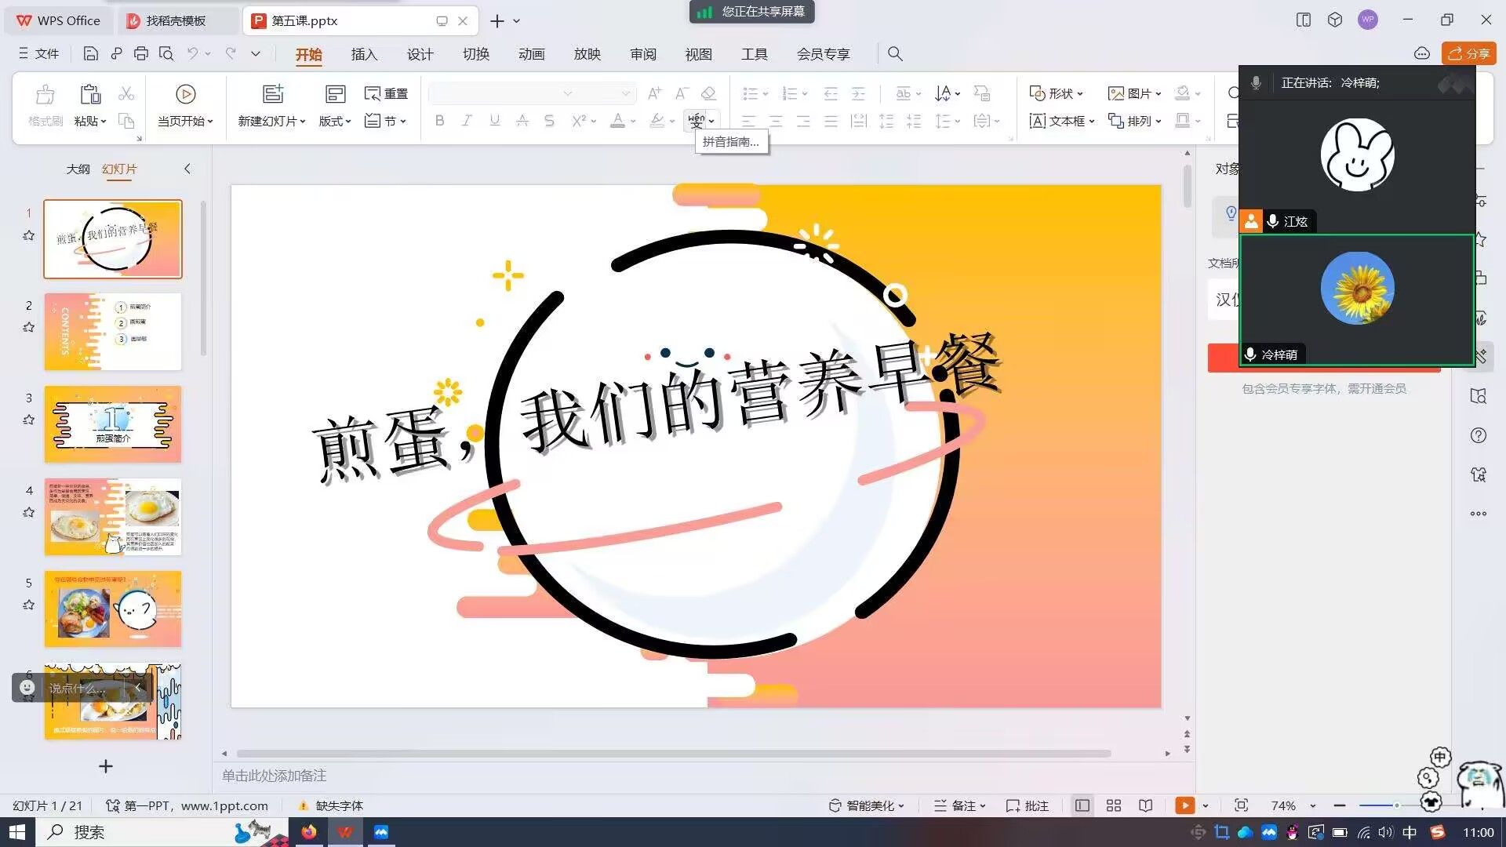The height and width of the screenshot is (847, 1506).
Task: Switch to the Animation (动画) tab
Action: pos(531,54)
